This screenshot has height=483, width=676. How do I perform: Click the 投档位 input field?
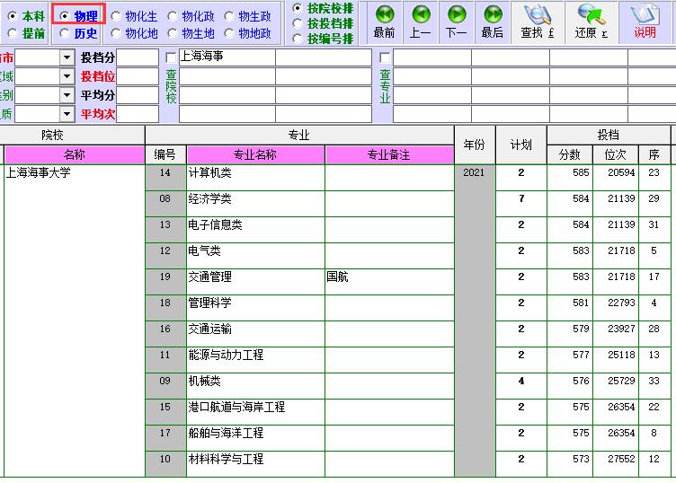(139, 76)
